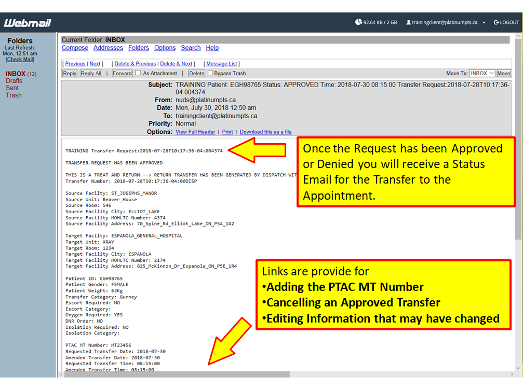This screenshot has height=391, width=523.
Task: Click the Download this as a file link
Action: (265, 132)
